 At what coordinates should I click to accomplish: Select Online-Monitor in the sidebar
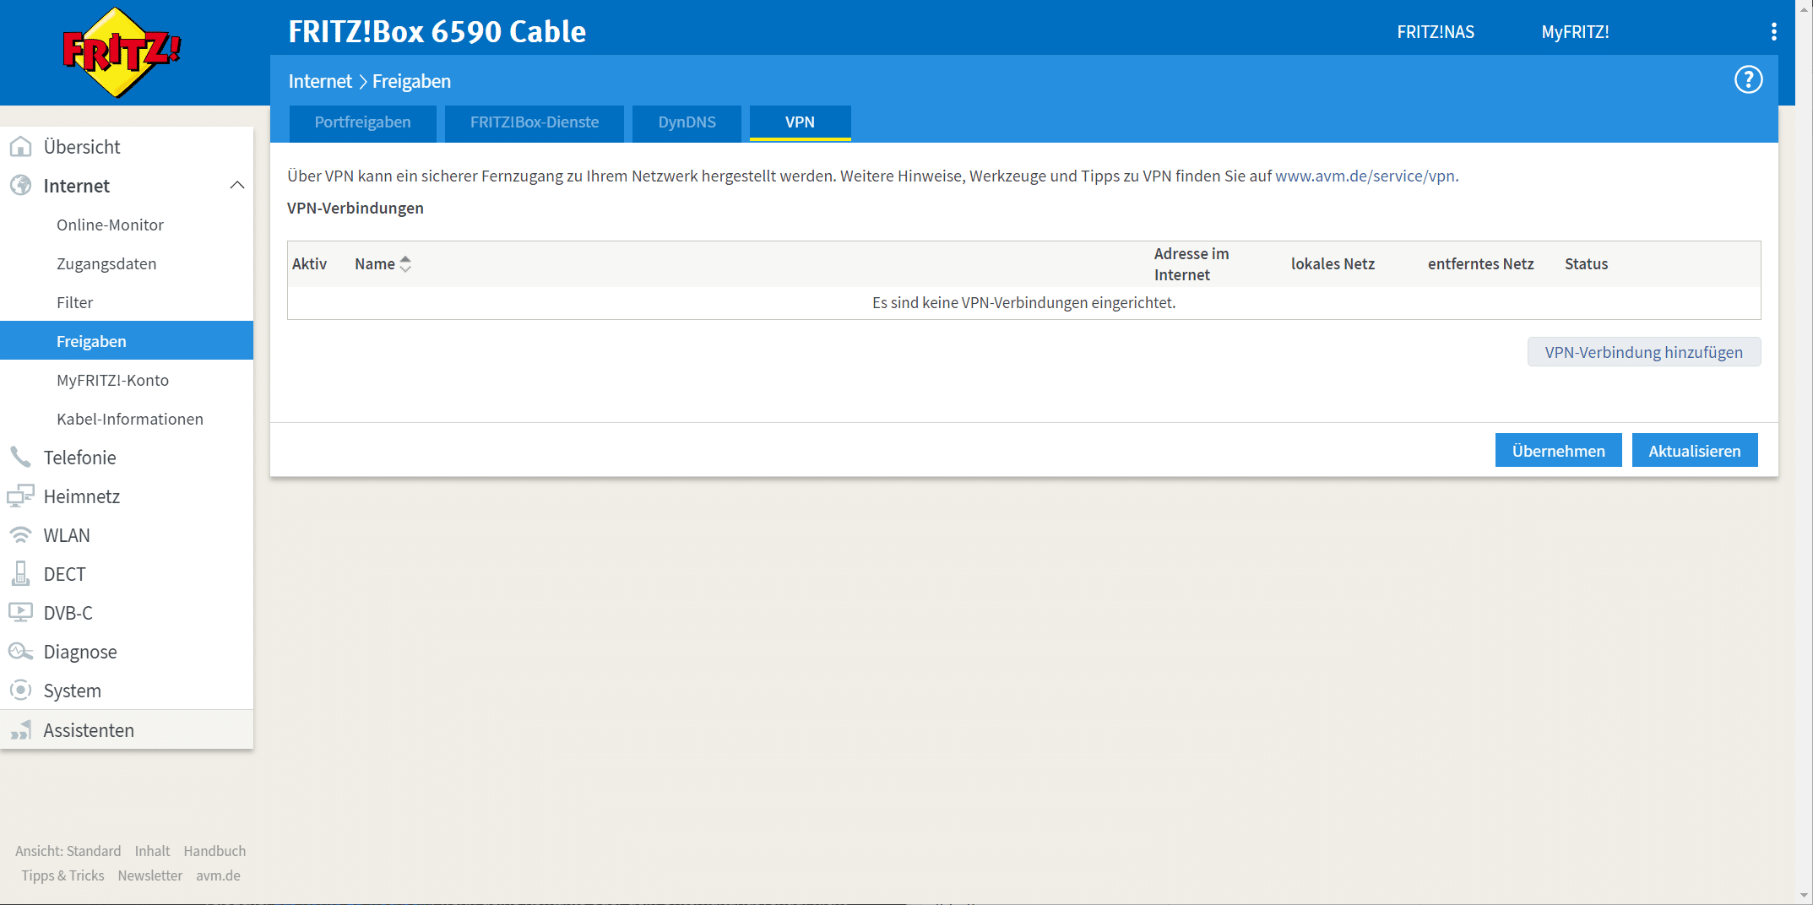[x=110, y=225]
